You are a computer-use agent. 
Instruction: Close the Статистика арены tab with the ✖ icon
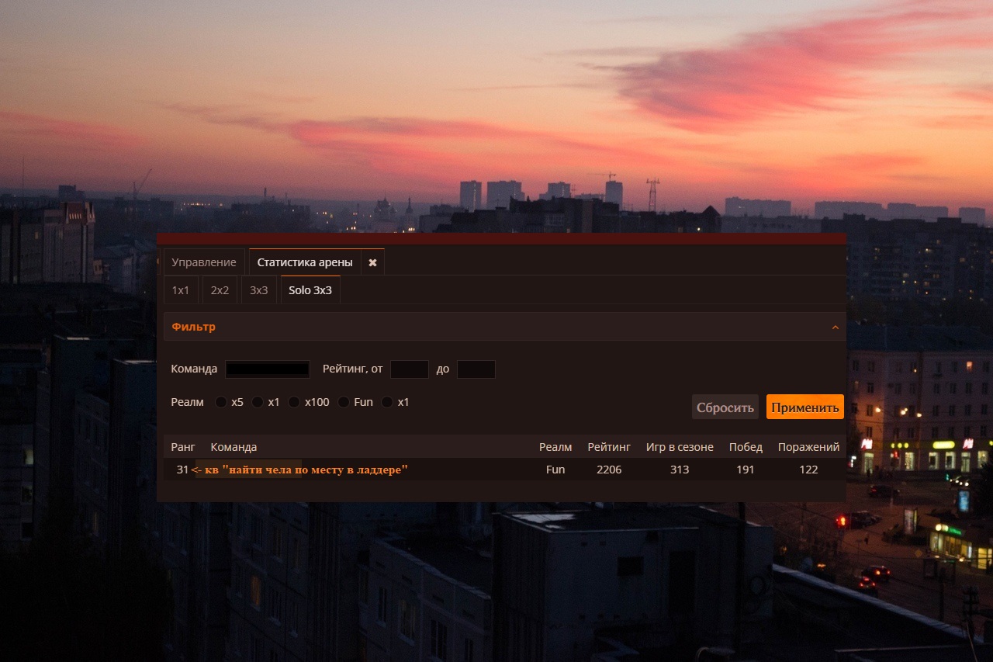pyautogui.click(x=372, y=262)
